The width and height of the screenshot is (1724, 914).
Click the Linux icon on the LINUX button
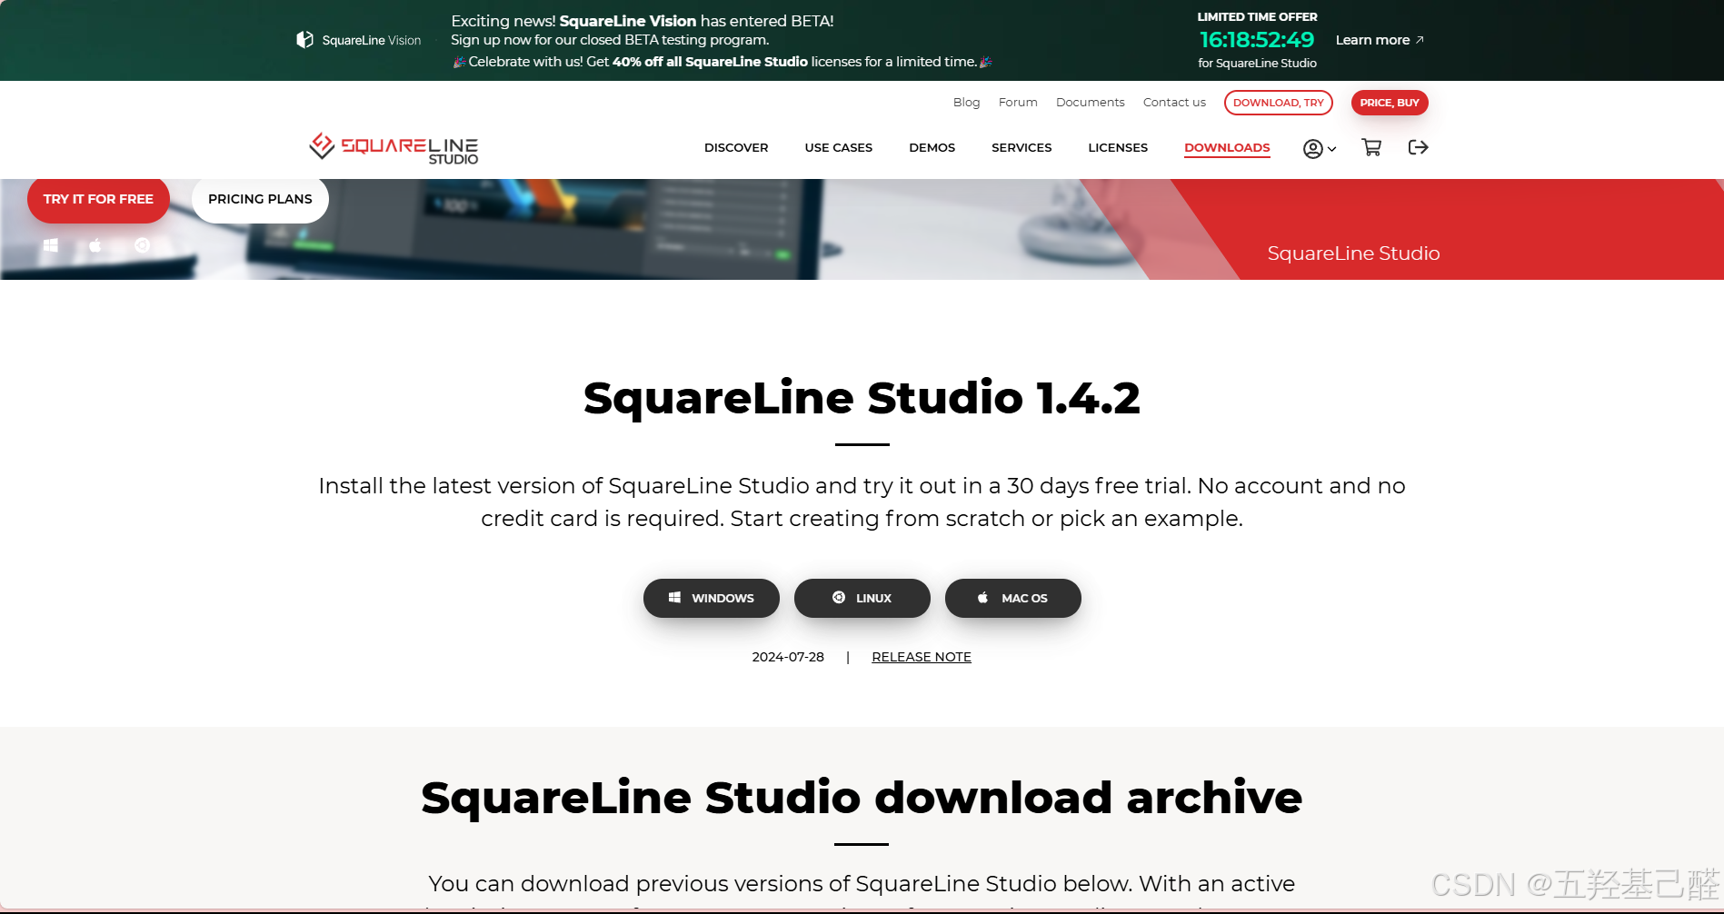click(839, 597)
